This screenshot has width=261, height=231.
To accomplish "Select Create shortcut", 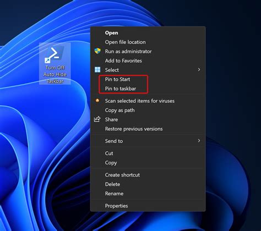I will (x=148, y=175).
